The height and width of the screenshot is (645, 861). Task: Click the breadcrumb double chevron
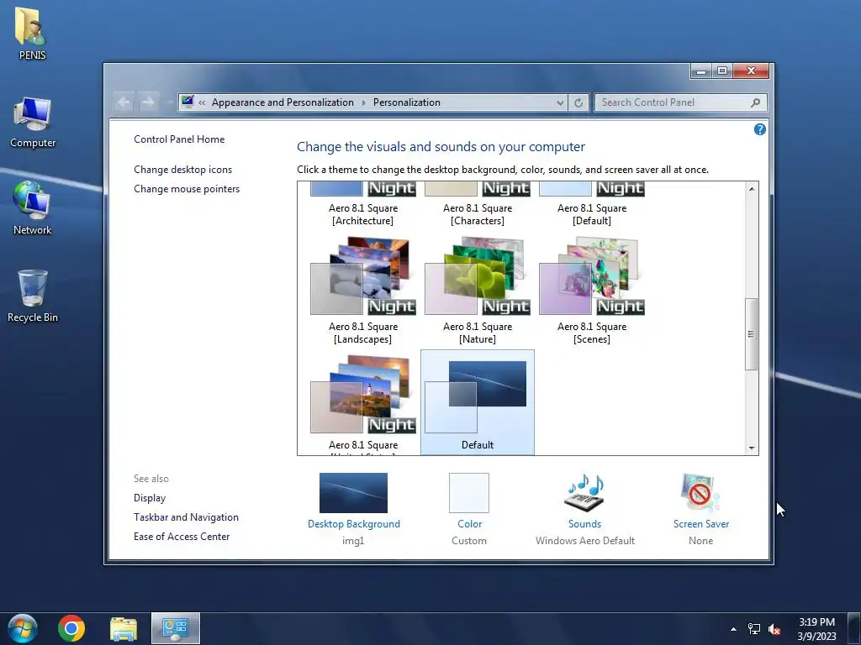tap(202, 102)
